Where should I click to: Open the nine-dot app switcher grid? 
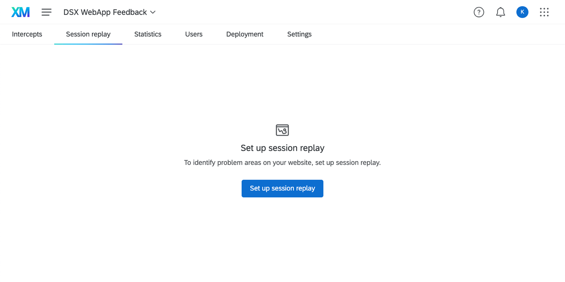(x=544, y=12)
